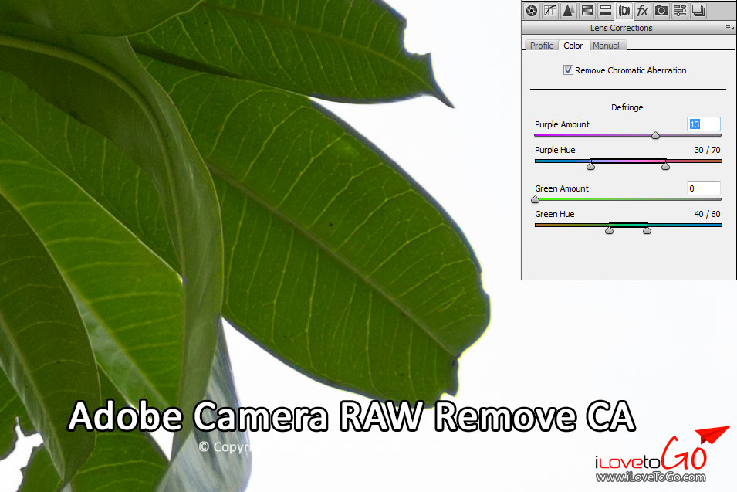737x492 pixels.
Task: Click the Green Amount label
Action: tap(562, 188)
